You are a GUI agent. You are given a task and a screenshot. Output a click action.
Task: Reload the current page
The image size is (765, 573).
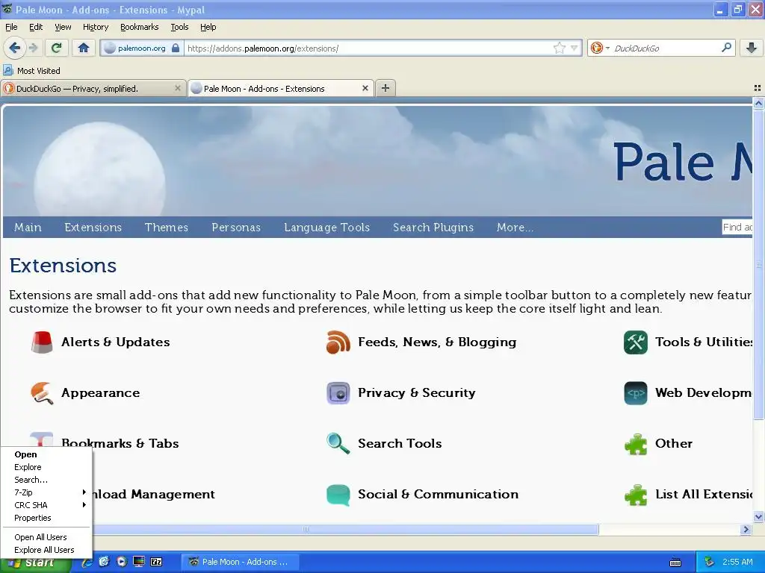tap(56, 48)
